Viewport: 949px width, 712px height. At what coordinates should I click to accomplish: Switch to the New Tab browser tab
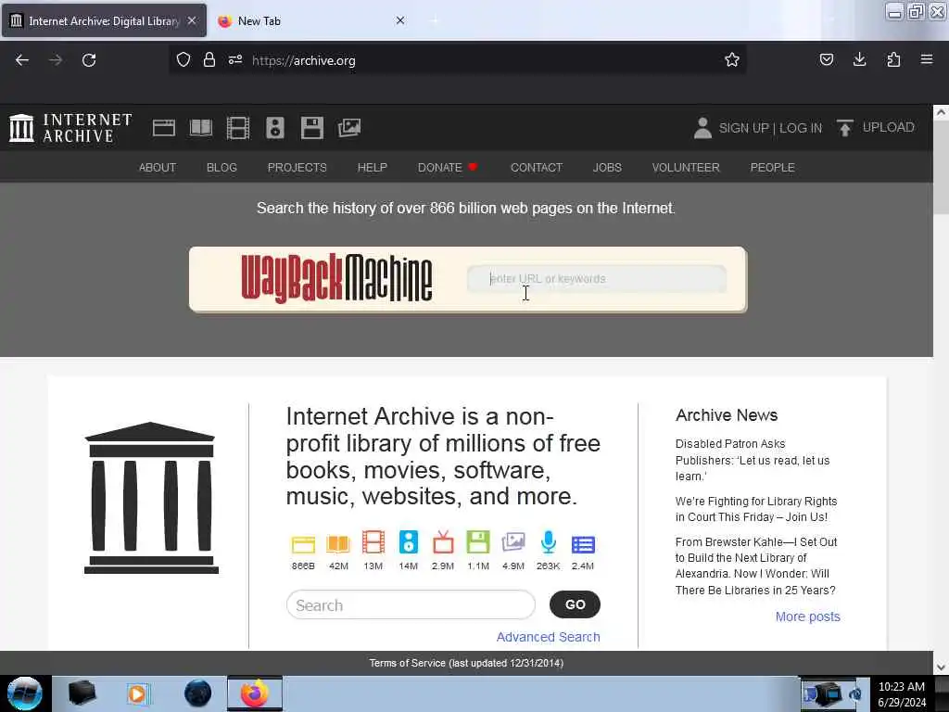point(310,20)
